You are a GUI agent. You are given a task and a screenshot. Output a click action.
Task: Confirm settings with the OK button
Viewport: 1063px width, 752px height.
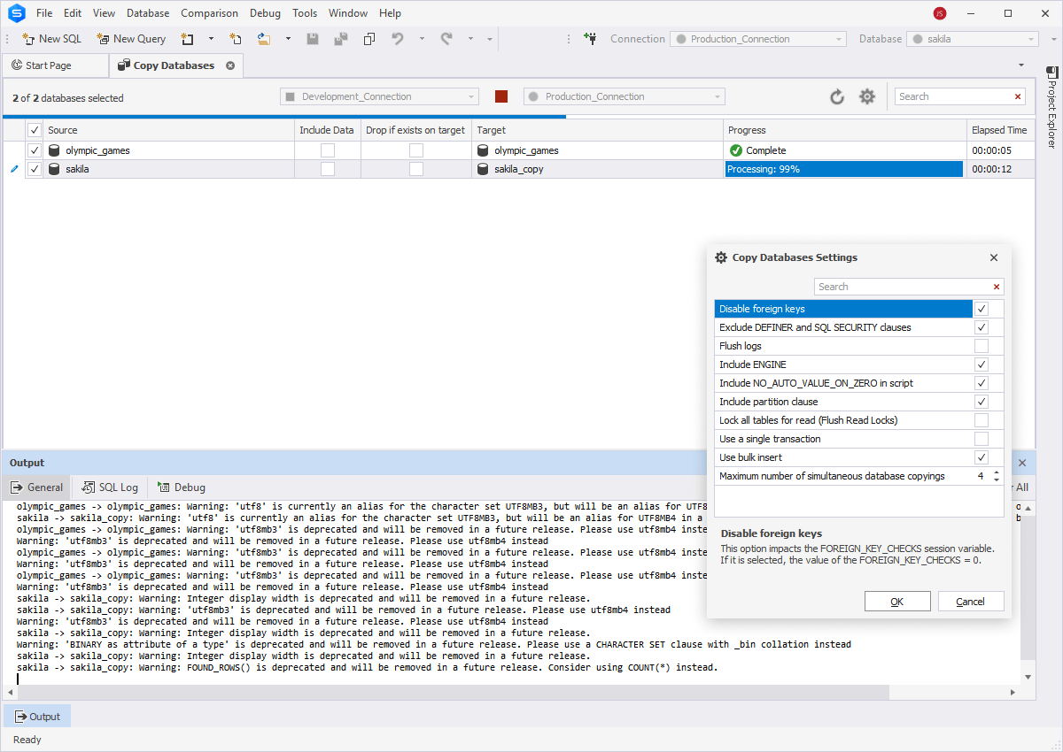897,601
